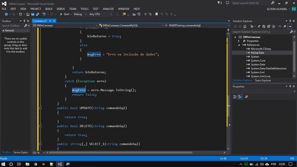This screenshot has width=297, height=167.
Task: Open the VIEW menu
Action: pyautogui.click(x=23, y=9)
